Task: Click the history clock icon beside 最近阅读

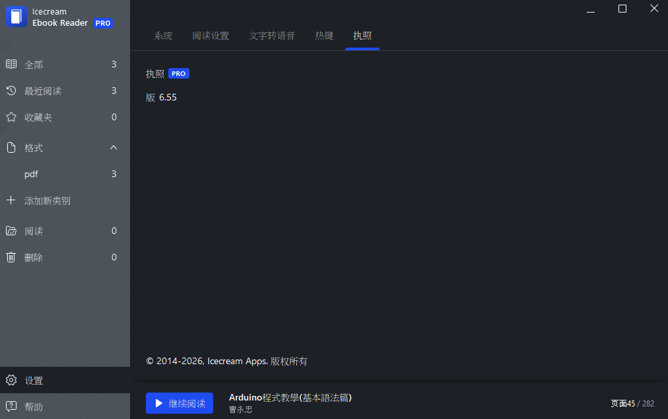Action: pyautogui.click(x=11, y=91)
